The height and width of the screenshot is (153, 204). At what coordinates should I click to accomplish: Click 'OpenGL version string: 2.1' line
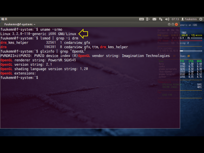(26, 64)
